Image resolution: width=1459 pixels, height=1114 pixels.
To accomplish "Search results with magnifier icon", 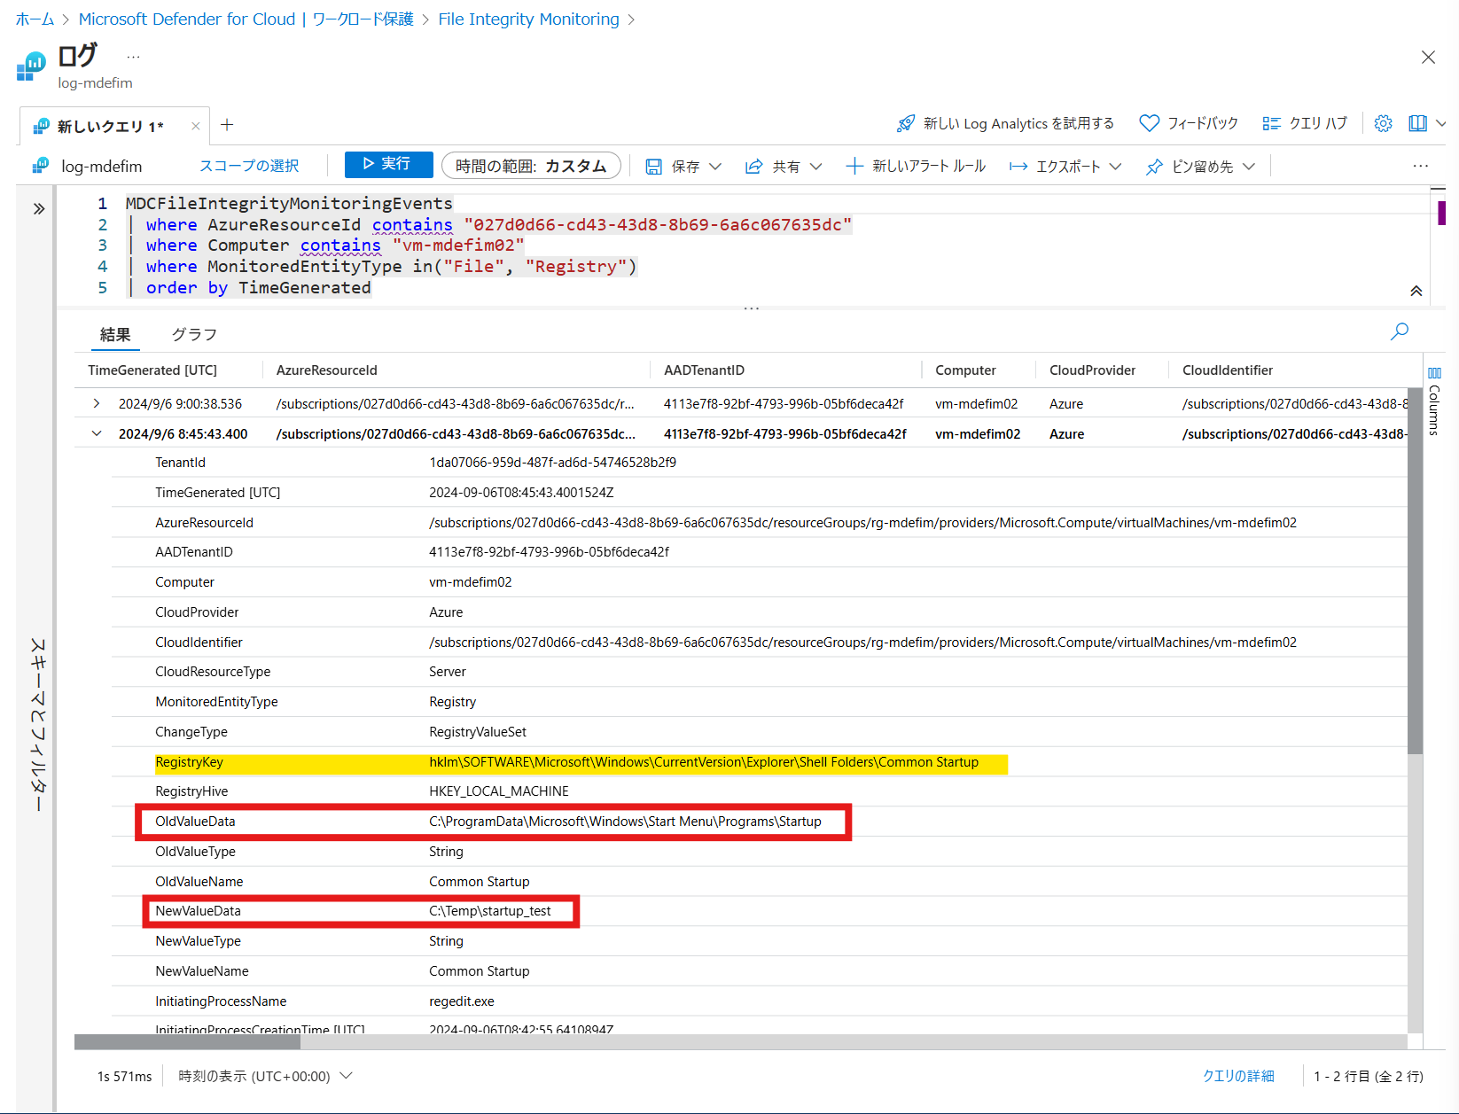I will (x=1400, y=331).
